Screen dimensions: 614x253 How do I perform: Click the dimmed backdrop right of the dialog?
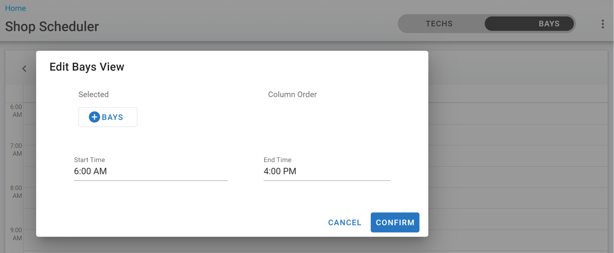pos(518,143)
